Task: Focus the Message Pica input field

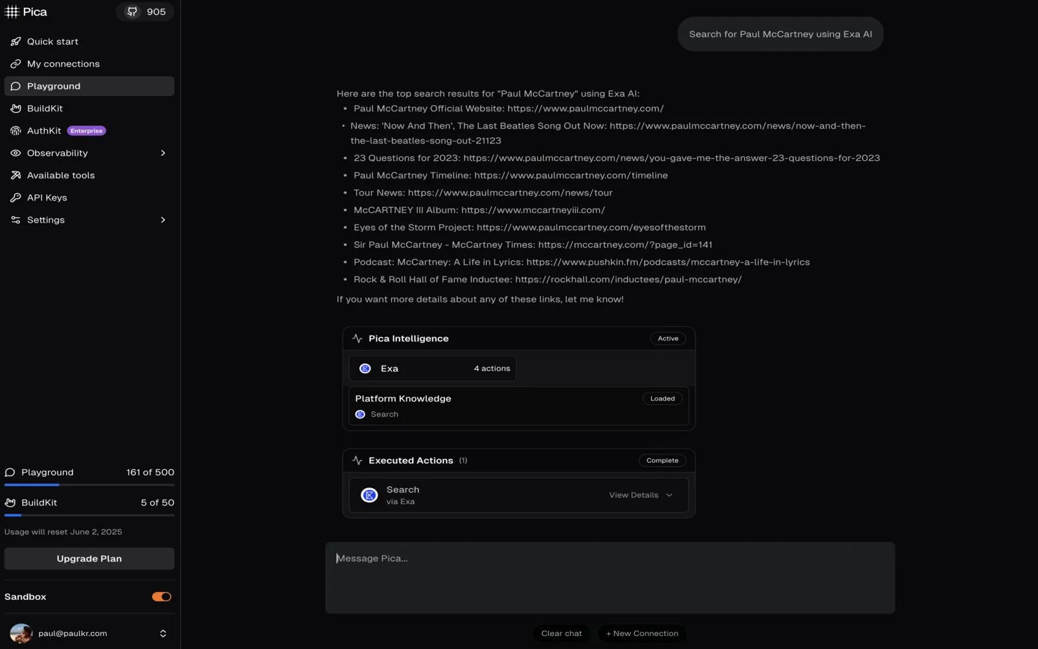Action: [x=610, y=577]
